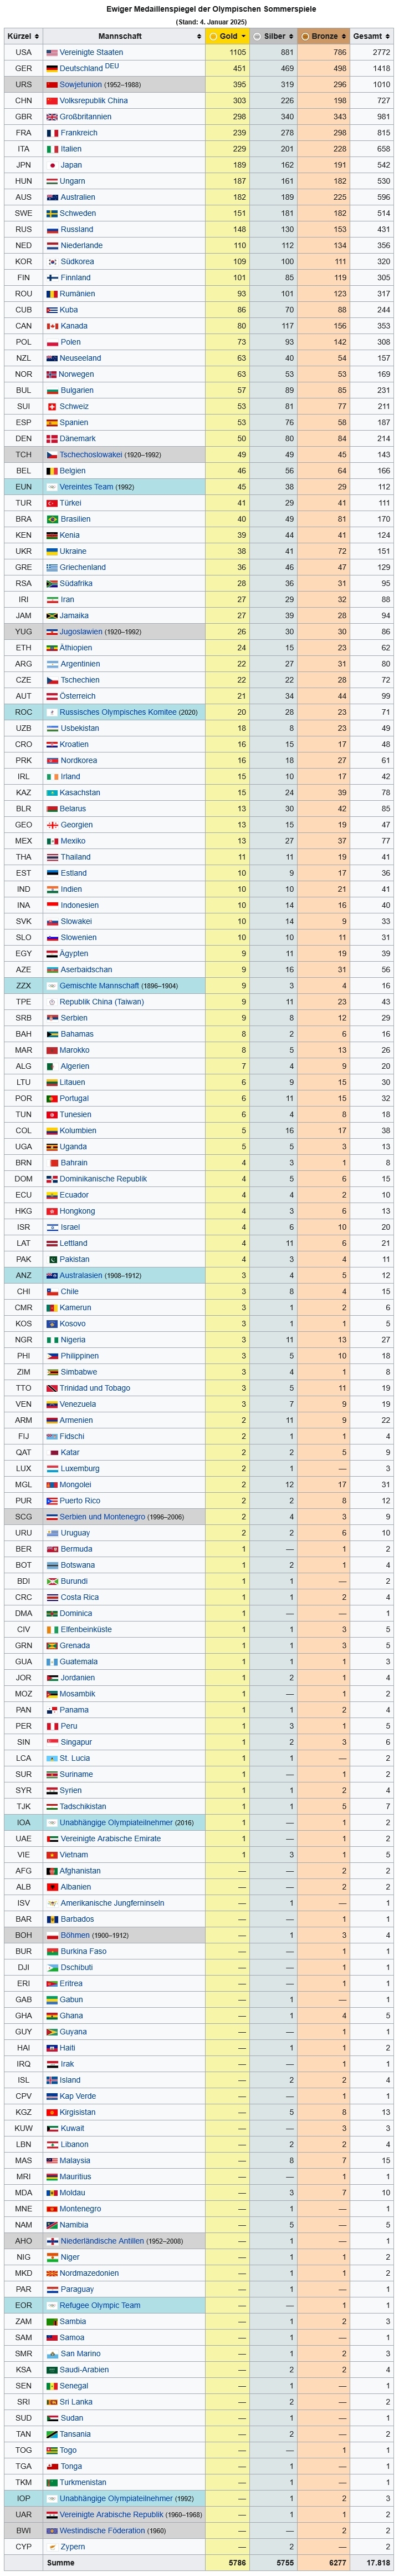Screen dimensions: 399x2576
Task: Click the Japan flag icon
Action: coord(52,165)
